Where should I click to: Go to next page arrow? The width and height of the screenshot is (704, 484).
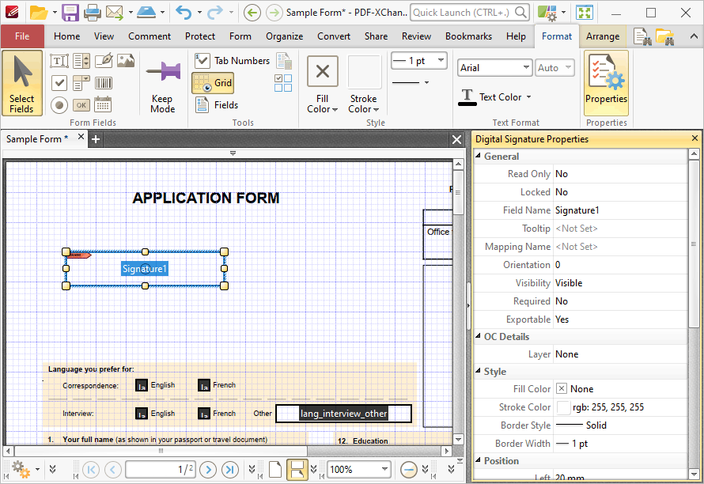(208, 470)
